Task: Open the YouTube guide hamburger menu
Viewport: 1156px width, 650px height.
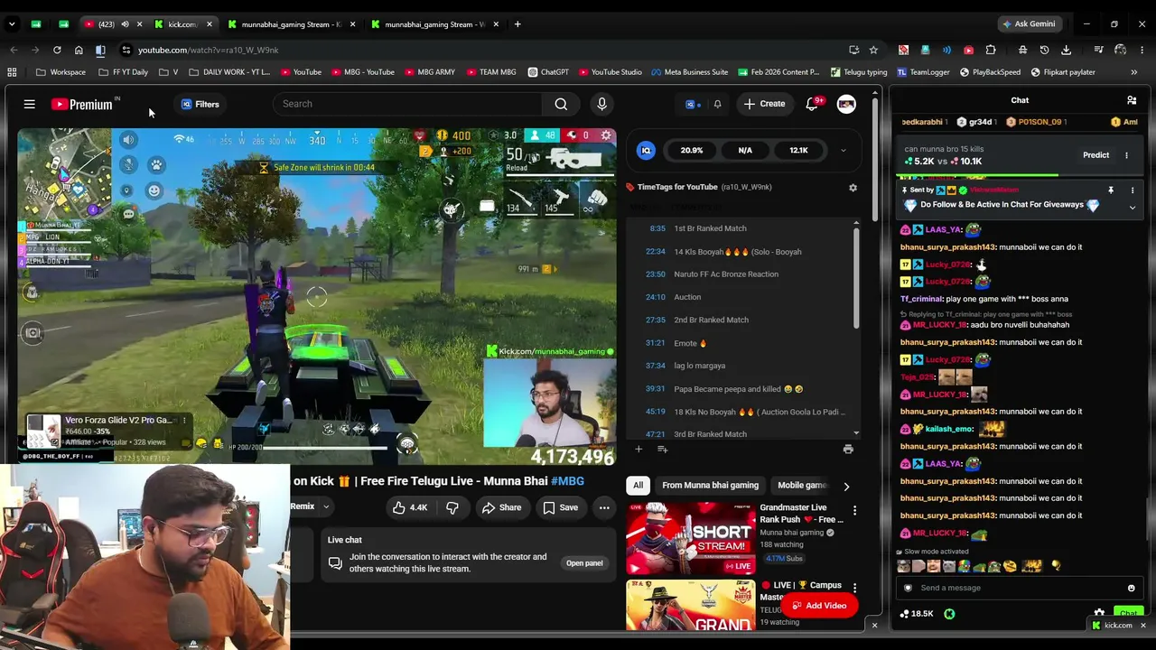Action: (29, 105)
